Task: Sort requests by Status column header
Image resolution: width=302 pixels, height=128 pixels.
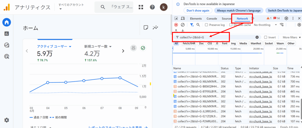Action: coord(227,68)
